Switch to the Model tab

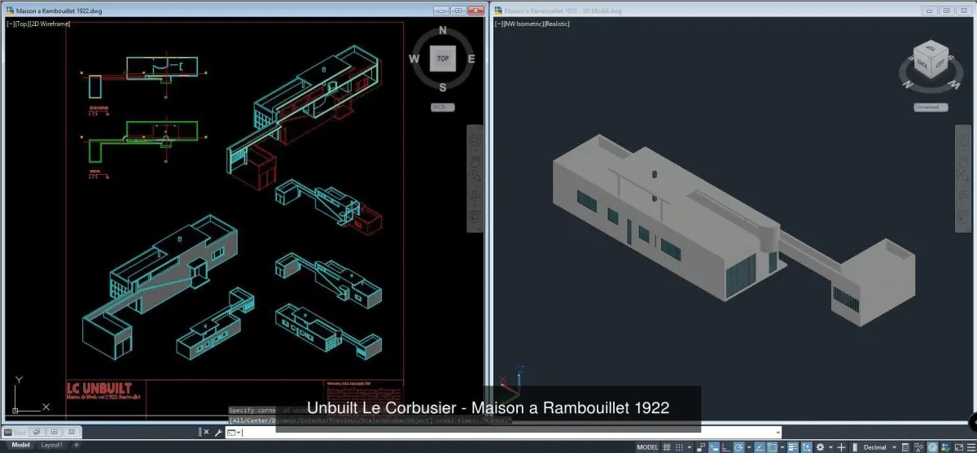click(x=20, y=446)
